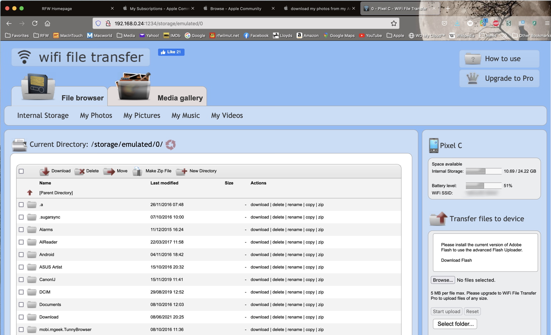Switch to the File browser tab
Screen dimensions: 551x335
tap(59, 96)
